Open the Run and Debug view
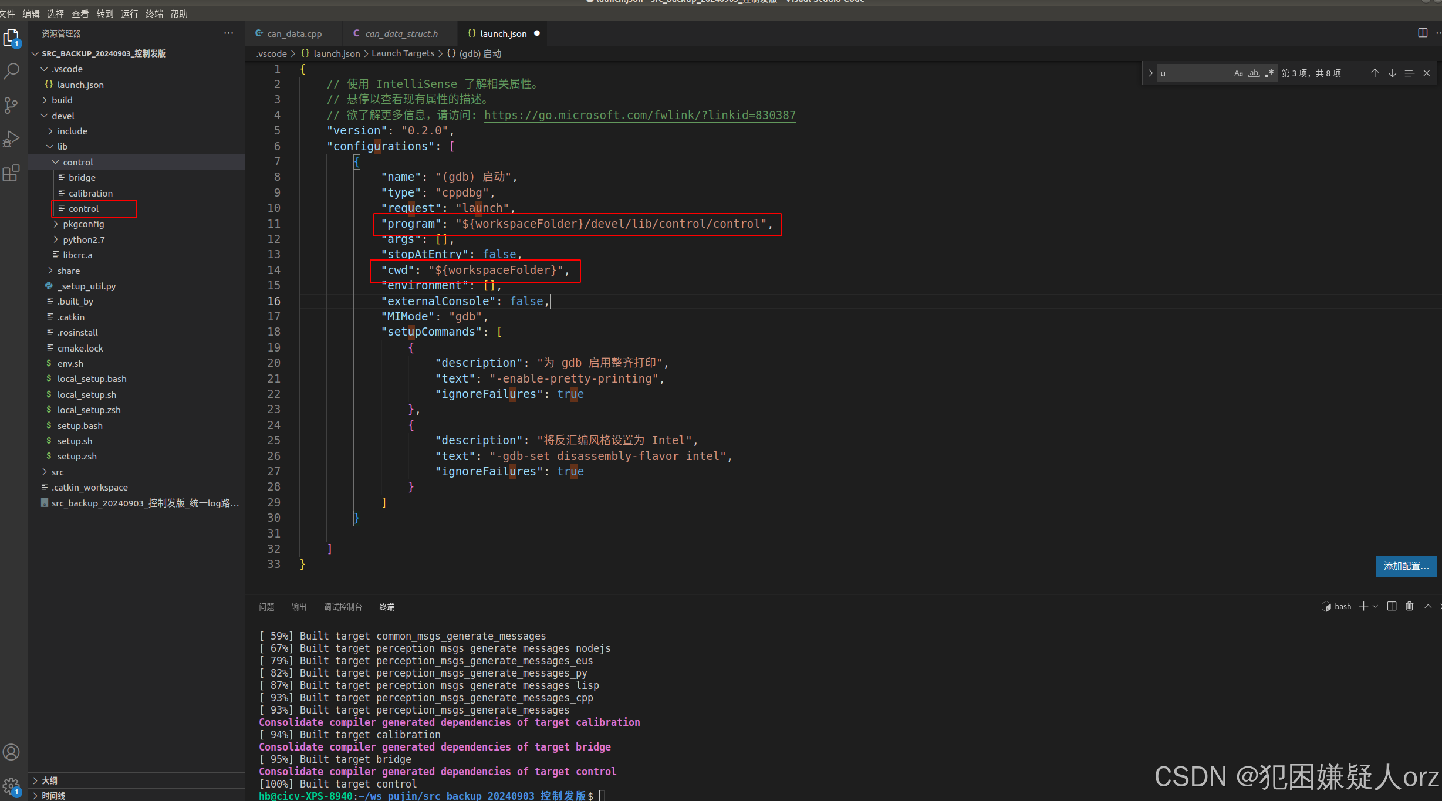 click(x=12, y=138)
